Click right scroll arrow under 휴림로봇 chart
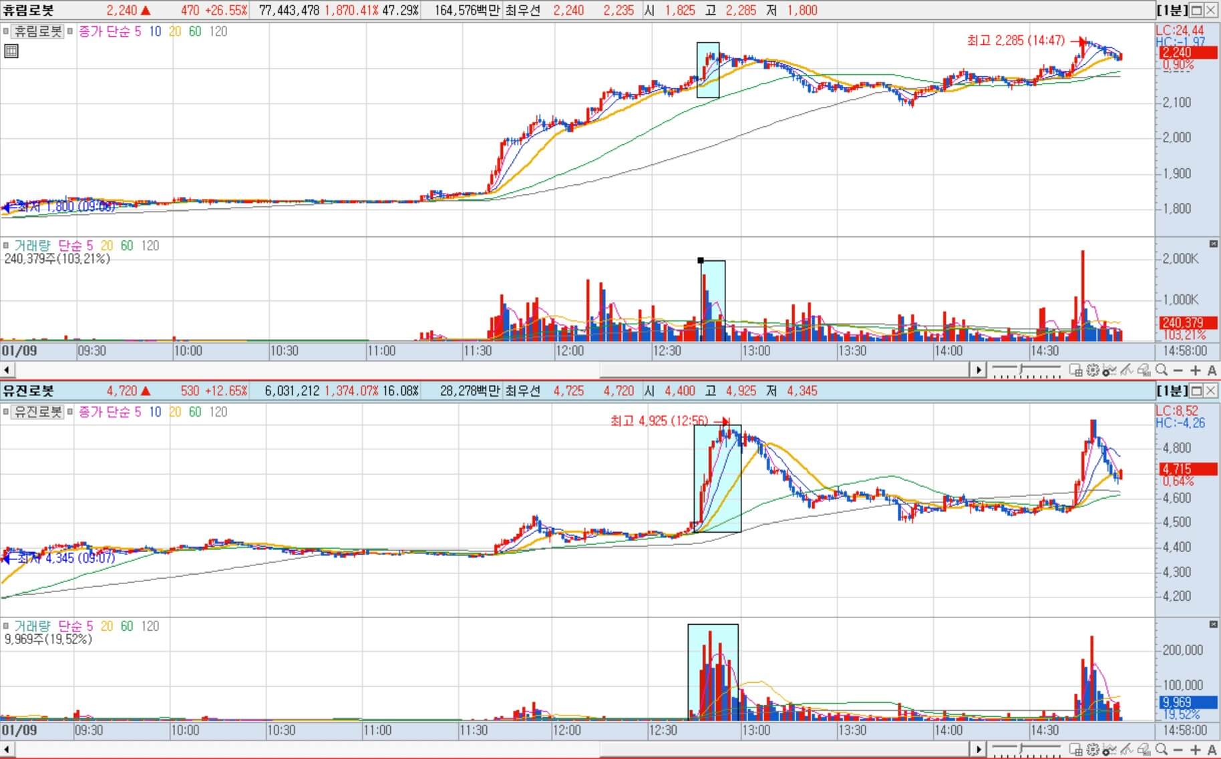Screen dimensions: 1221x759 [979, 370]
